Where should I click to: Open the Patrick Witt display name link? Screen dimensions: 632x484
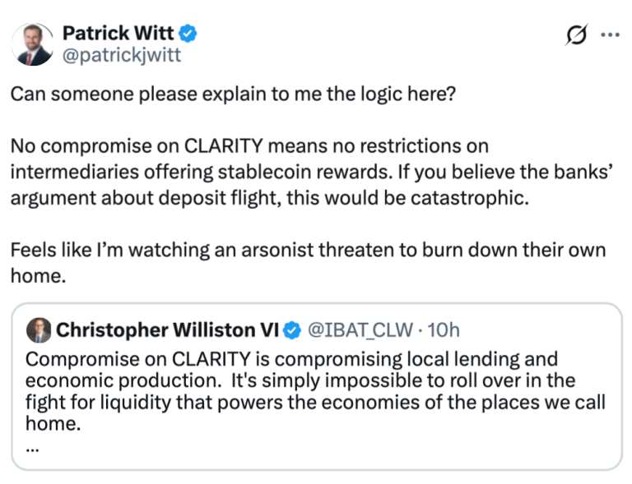coord(120,35)
